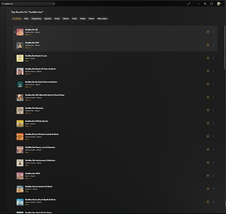Open the Buddha Bar XII cover thumbnail
The height and width of the screenshot is (214, 226).
pyautogui.click(x=20, y=32)
